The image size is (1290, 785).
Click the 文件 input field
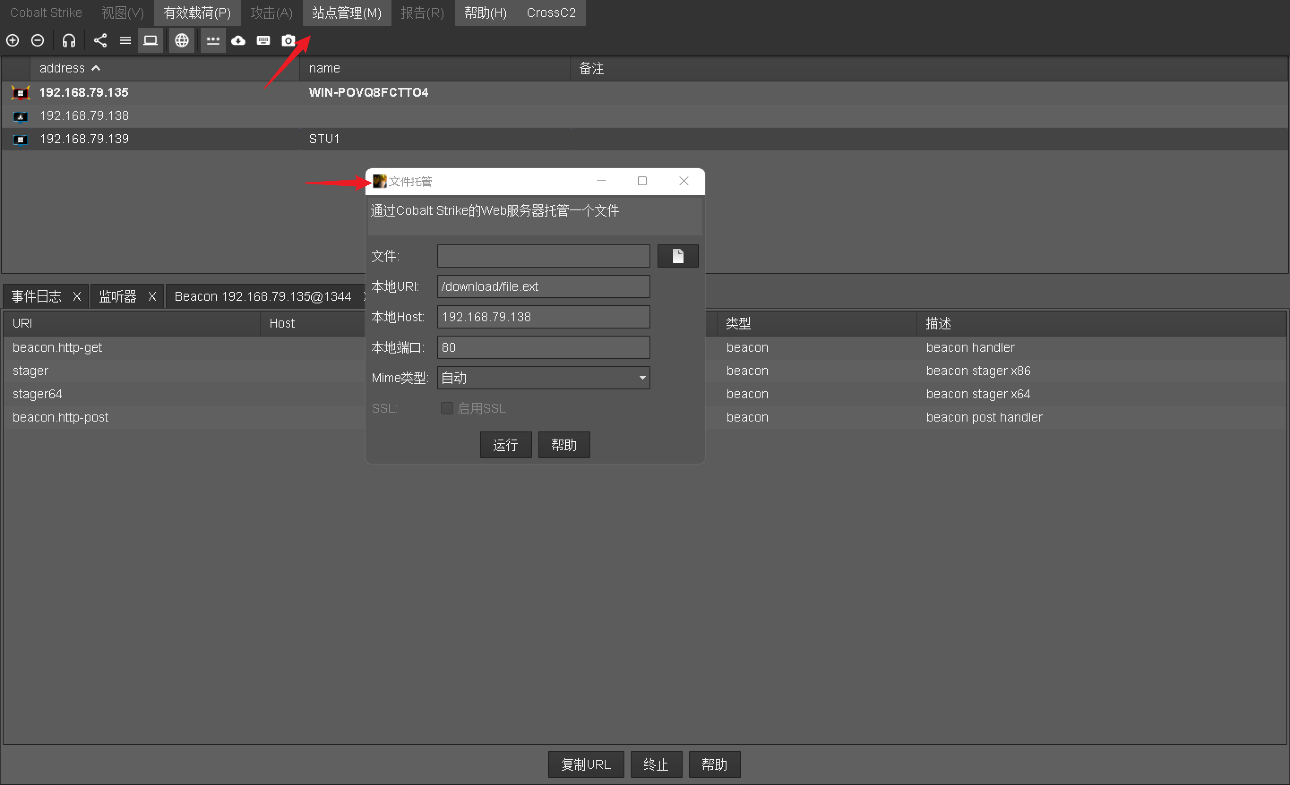pyautogui.click(x=543, y=256)
